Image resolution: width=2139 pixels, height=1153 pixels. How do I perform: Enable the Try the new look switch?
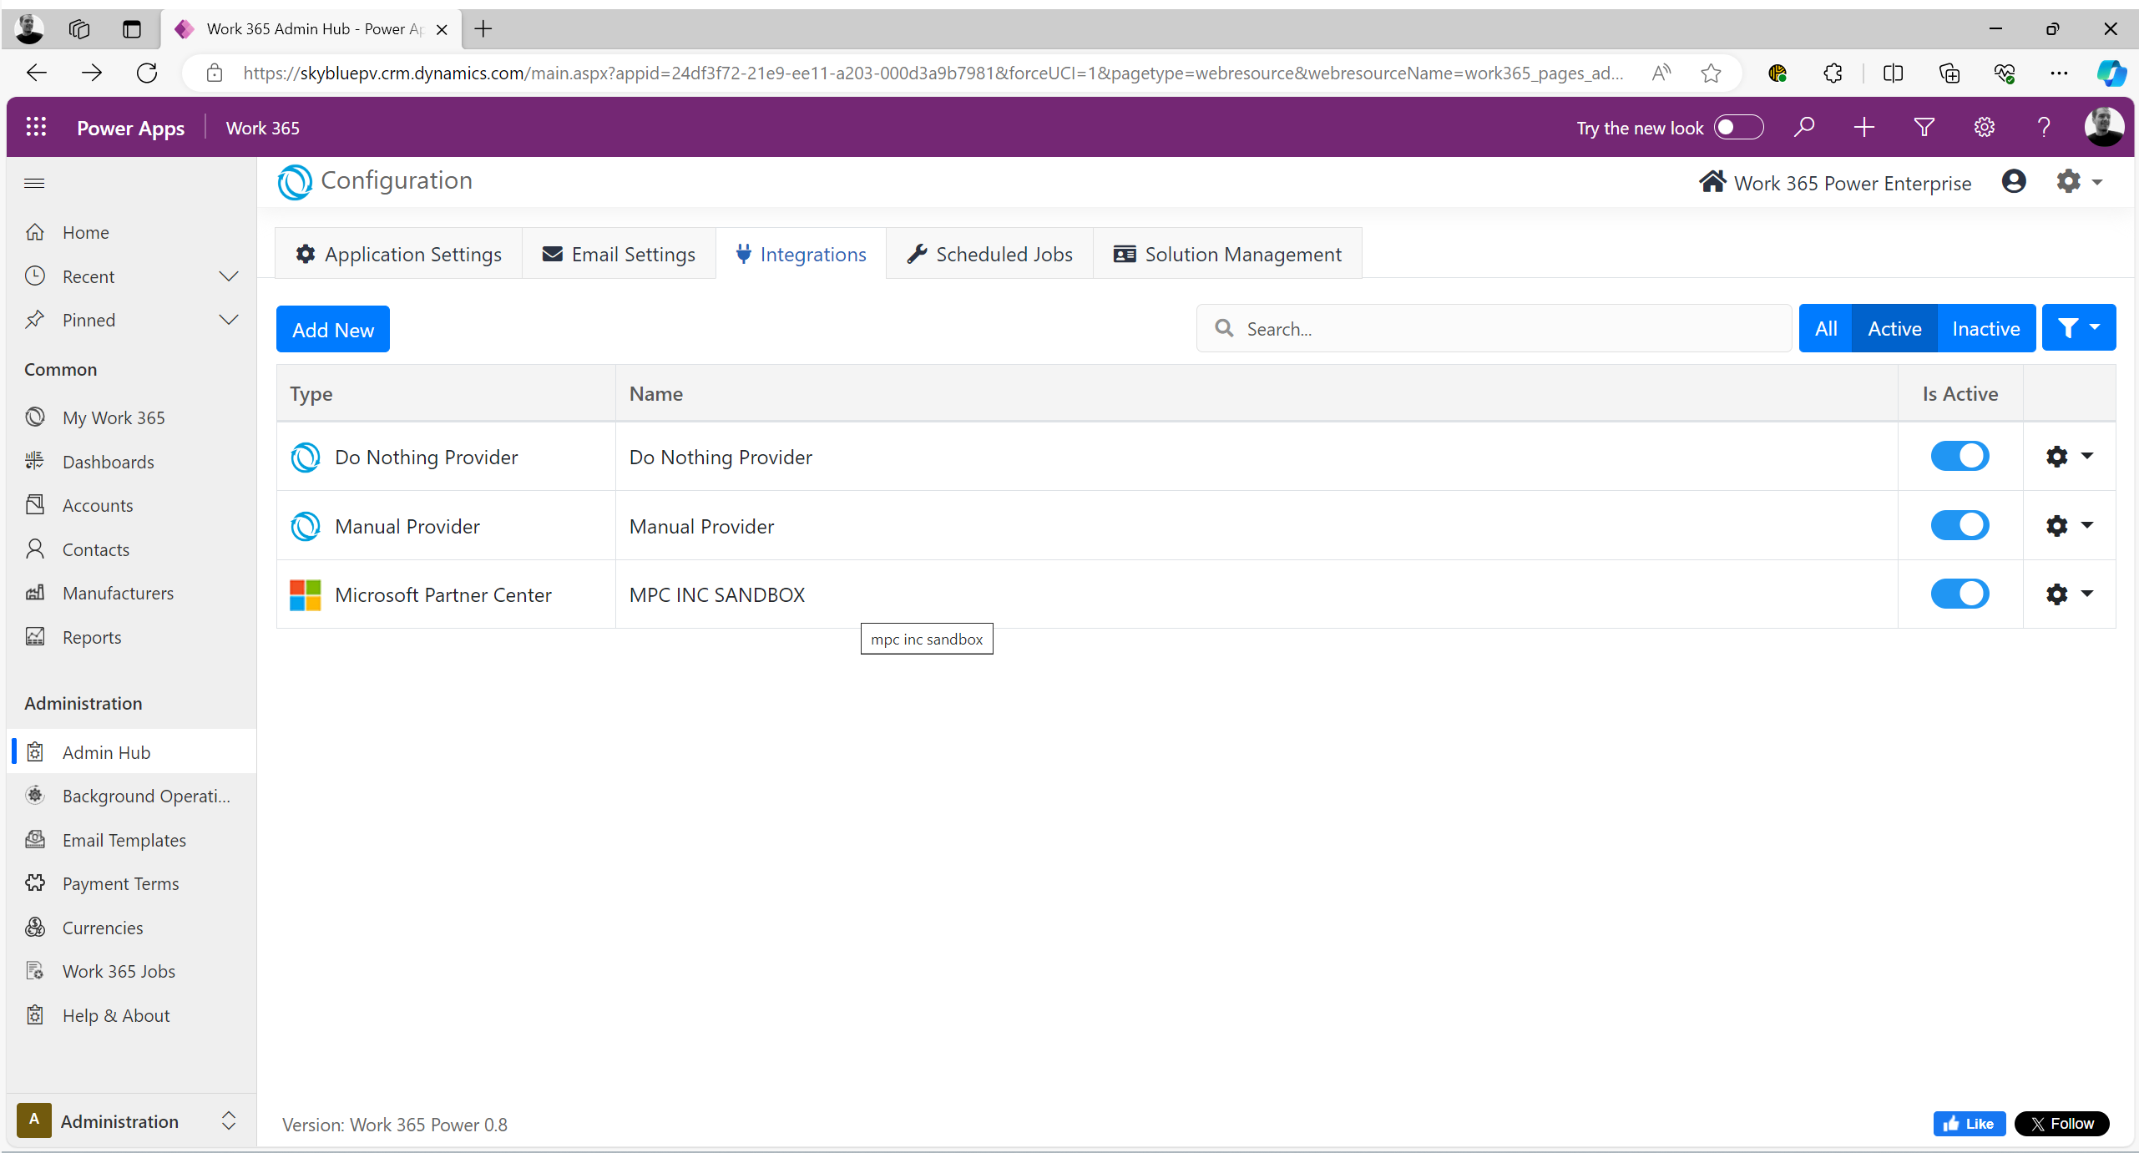click(x=1738, y=127)
